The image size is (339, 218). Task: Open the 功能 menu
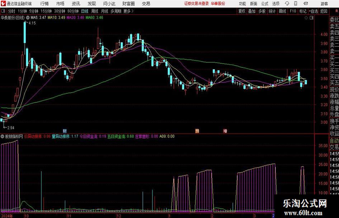[243, 4]
